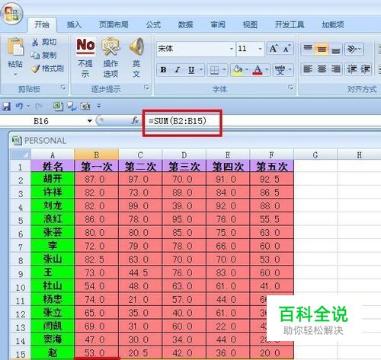Switch to the 审阅 (Review) tab

tap(218, 24)
